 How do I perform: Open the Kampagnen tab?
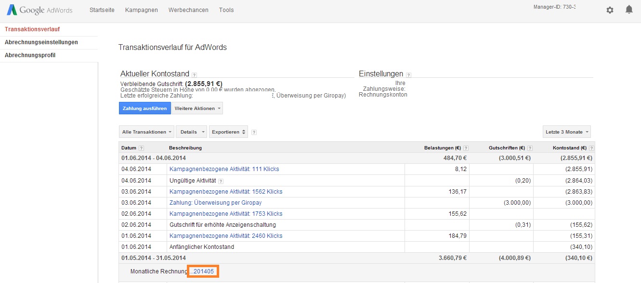tap(141, 10)
